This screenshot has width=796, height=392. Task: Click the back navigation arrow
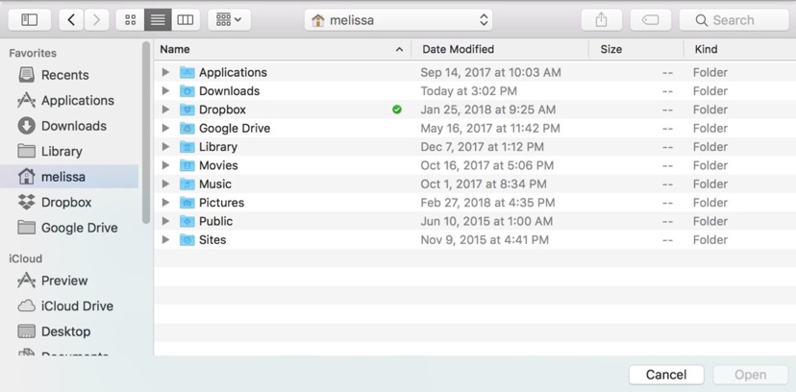pyautogui.click(x=72, y=19)
